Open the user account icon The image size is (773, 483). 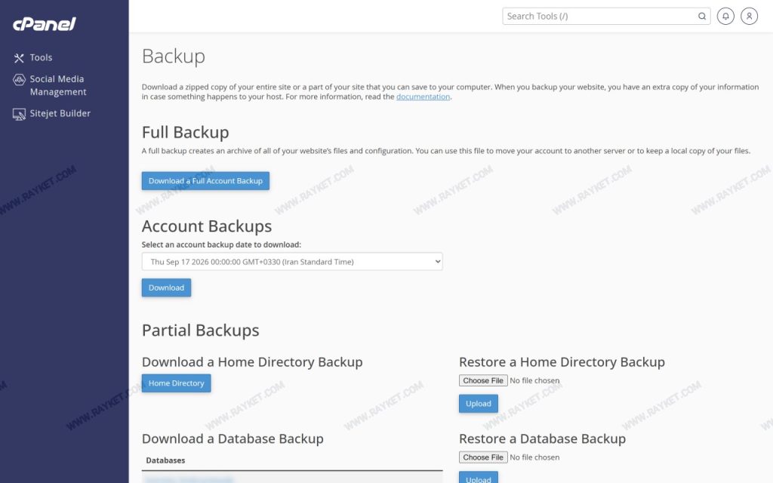749,17
